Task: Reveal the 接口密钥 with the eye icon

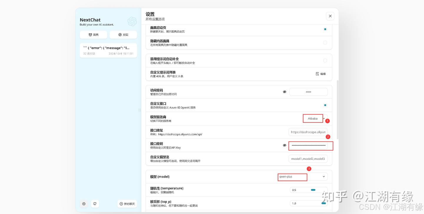Action: [x=284, y=145]
